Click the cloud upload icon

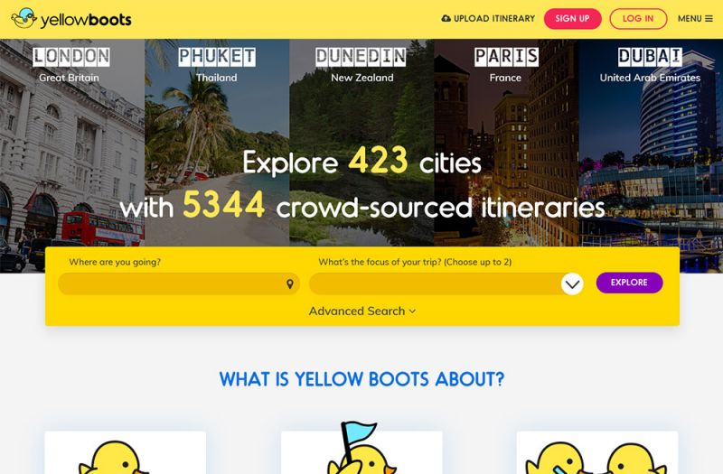tap(446, 18)
